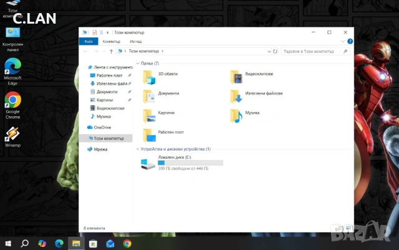Open Microsoft Edge from the taskbar
The image size is (399, 250).
pyautogui.click(x=59, y=243)
